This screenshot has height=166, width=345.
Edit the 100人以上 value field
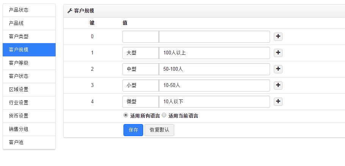[214, 53]
